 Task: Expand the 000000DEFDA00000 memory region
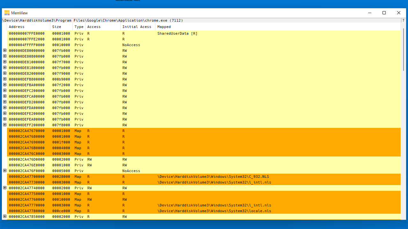(x=5, y=108)
